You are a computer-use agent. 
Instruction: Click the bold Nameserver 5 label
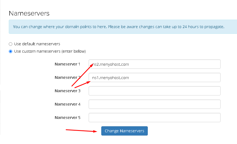click(x=67, y=118)
